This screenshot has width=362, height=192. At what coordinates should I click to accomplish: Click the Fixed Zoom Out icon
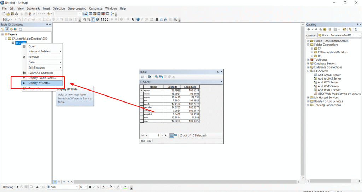click(x=107, y=19)
